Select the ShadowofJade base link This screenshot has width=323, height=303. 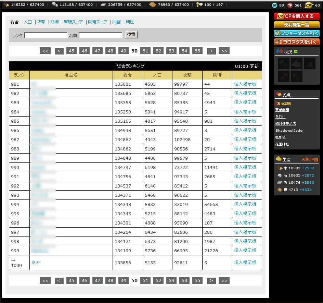coord(289,131)
